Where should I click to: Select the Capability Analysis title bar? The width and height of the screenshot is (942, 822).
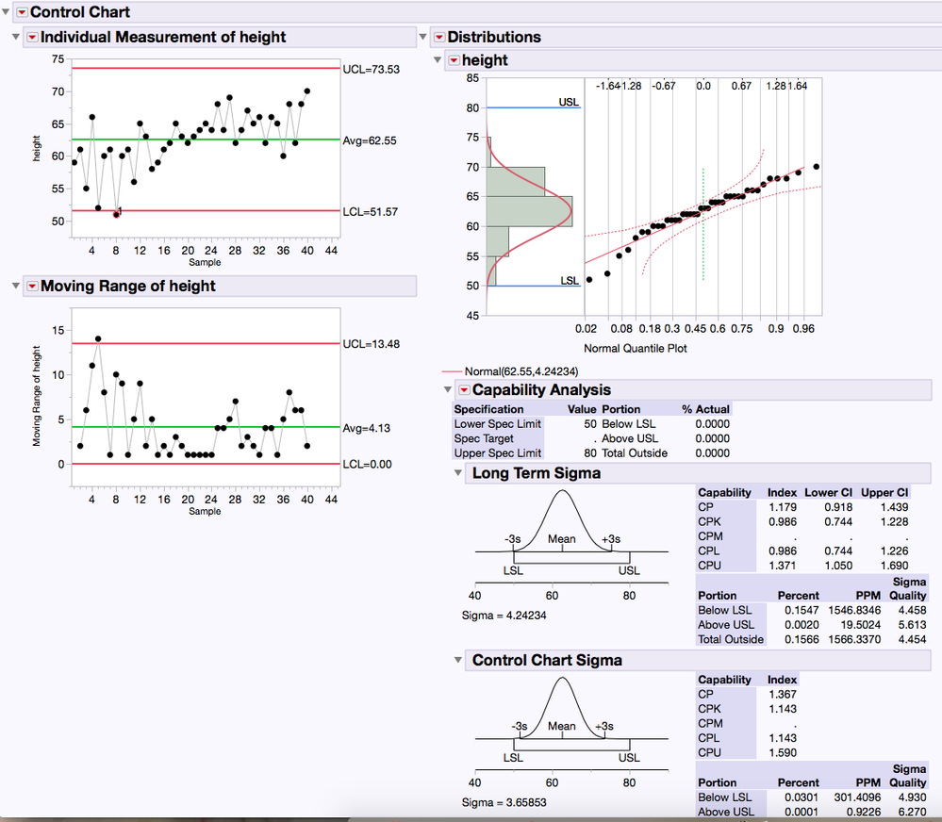(693, 390)
